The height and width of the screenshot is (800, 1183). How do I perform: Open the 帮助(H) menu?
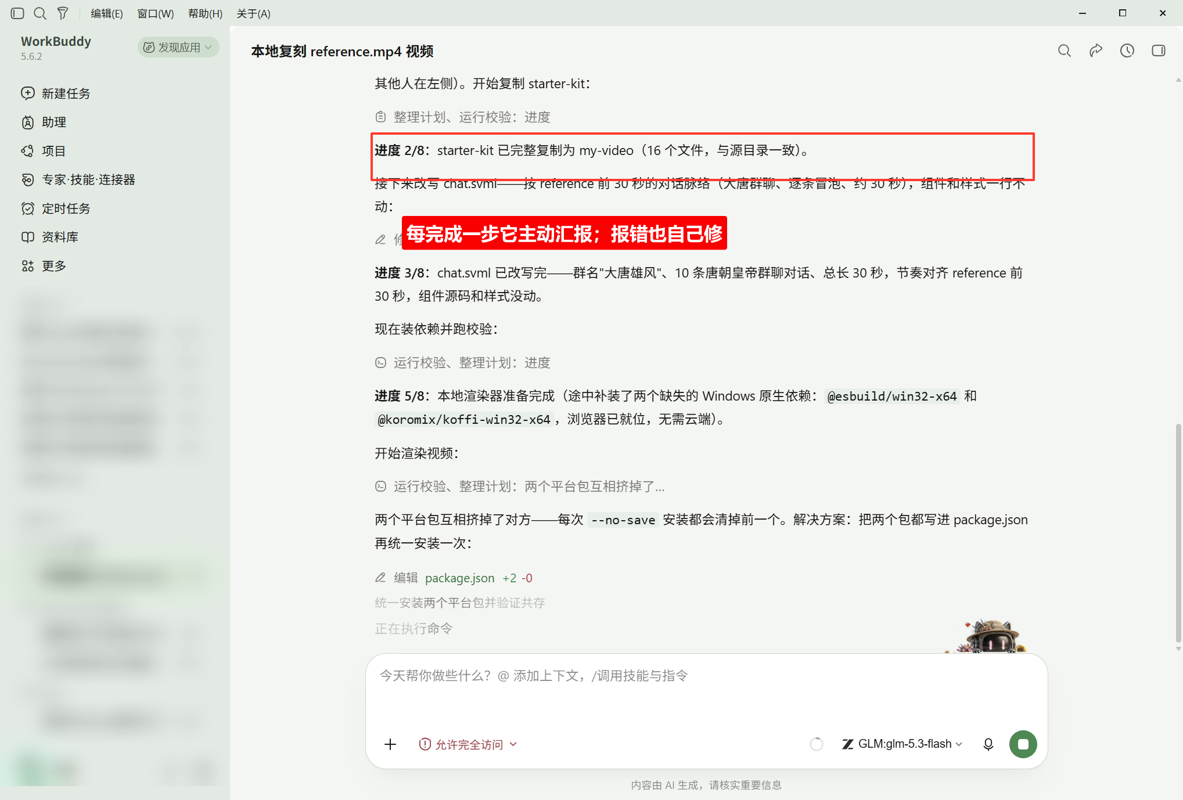tap(206, 13)
